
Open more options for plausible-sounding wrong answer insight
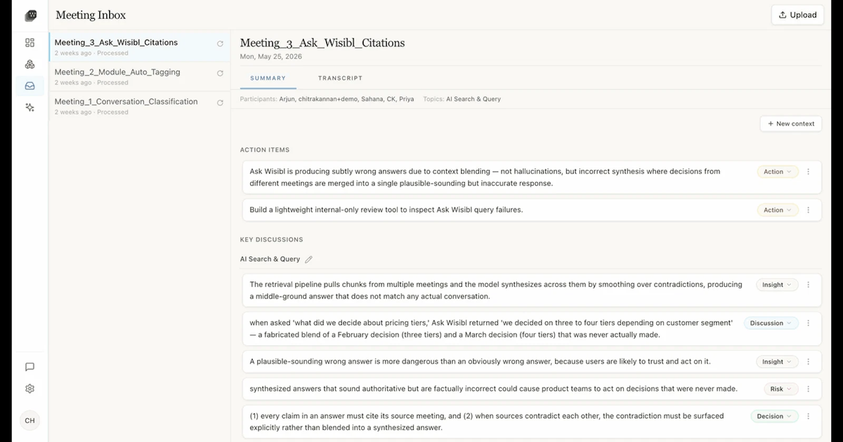pyautogui.click(x=808, y=361)
